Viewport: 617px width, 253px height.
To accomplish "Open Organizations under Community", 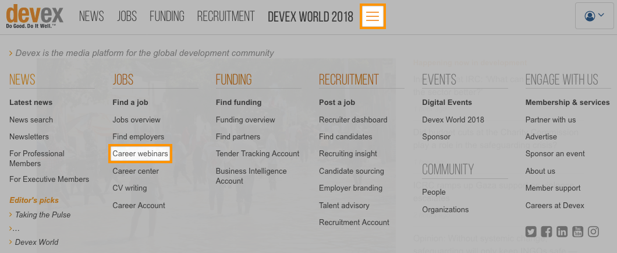I will tap(445, 210).
